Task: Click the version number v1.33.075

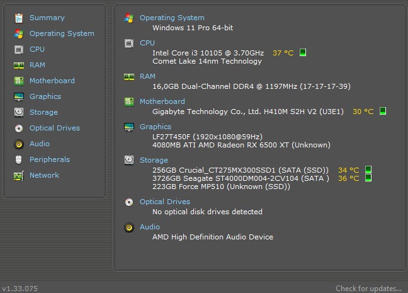Action: tap(20, 289)
